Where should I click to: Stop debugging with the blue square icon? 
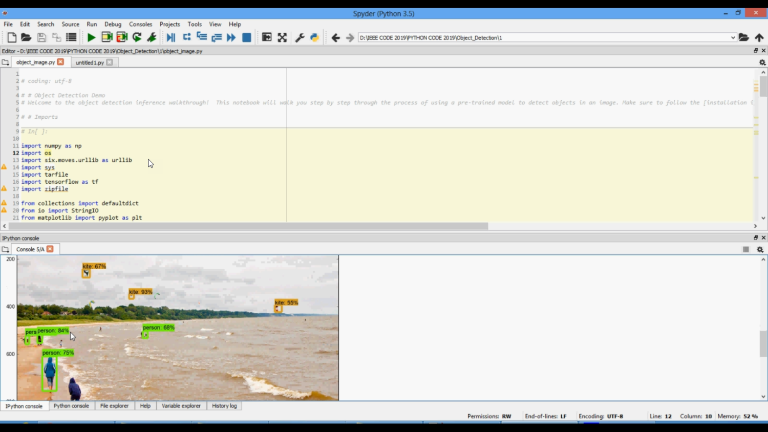(246, 37)
